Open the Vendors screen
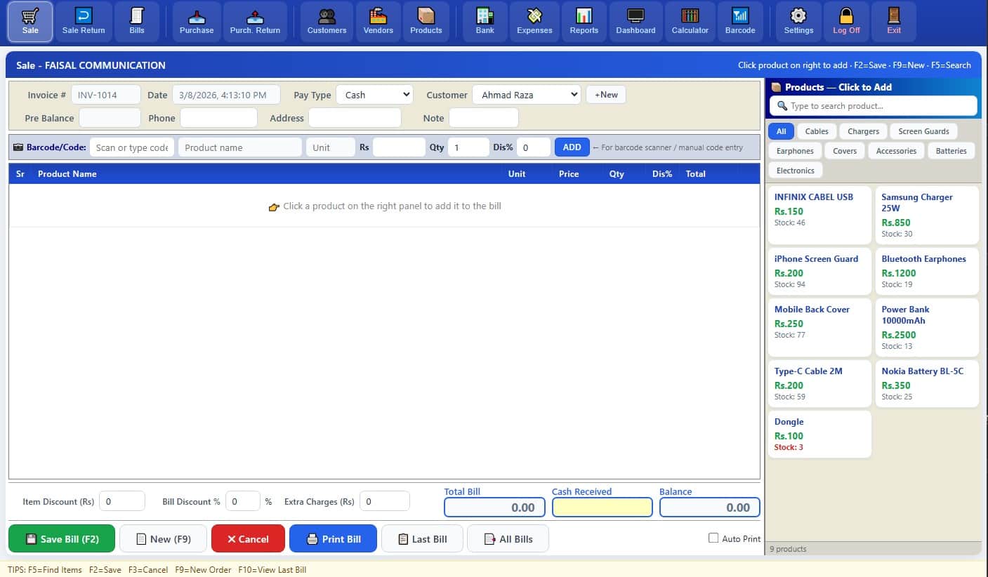Viewport: 988px width, 577px height. pos(378,21)
